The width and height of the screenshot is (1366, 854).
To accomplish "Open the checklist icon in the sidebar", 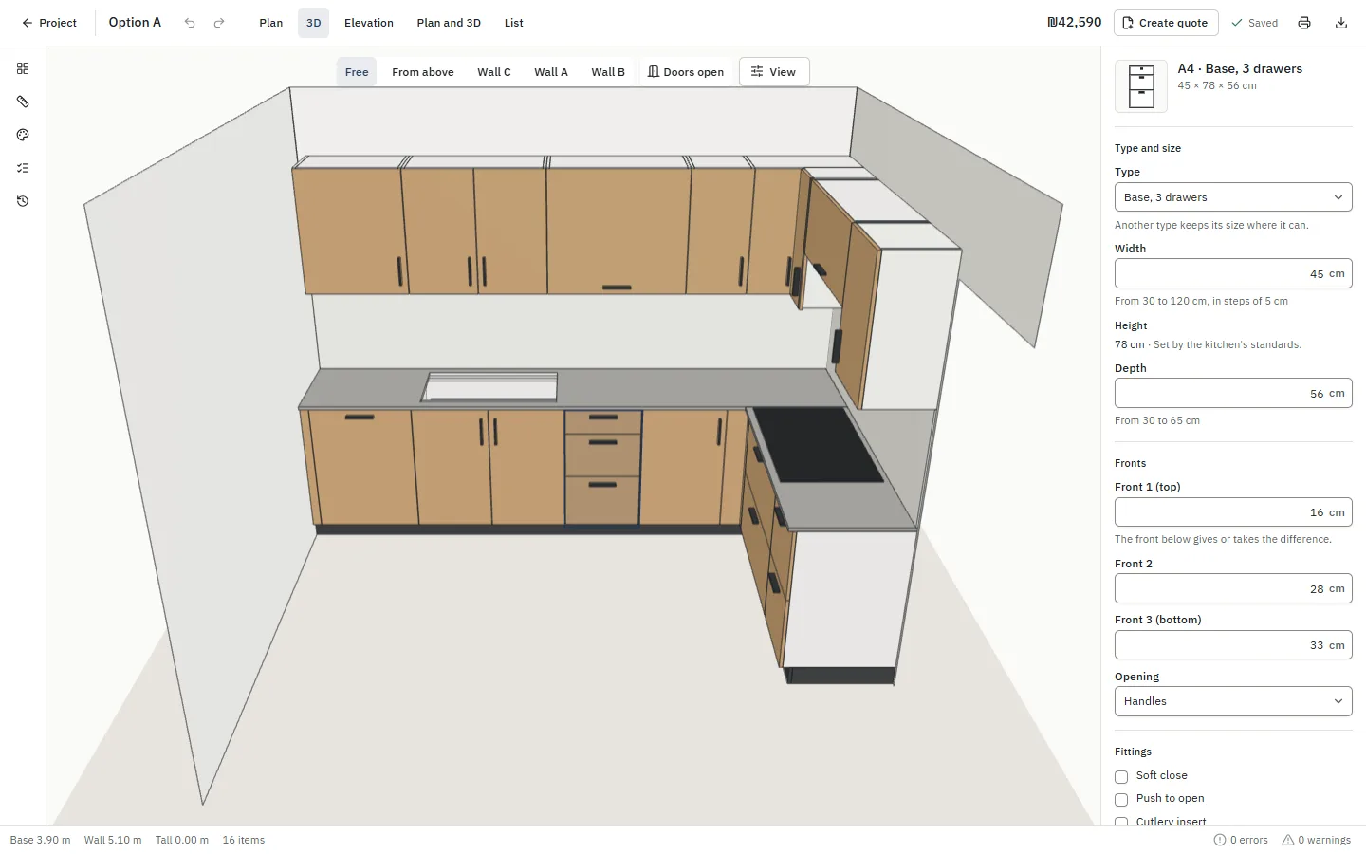I will tap(23, 168).
